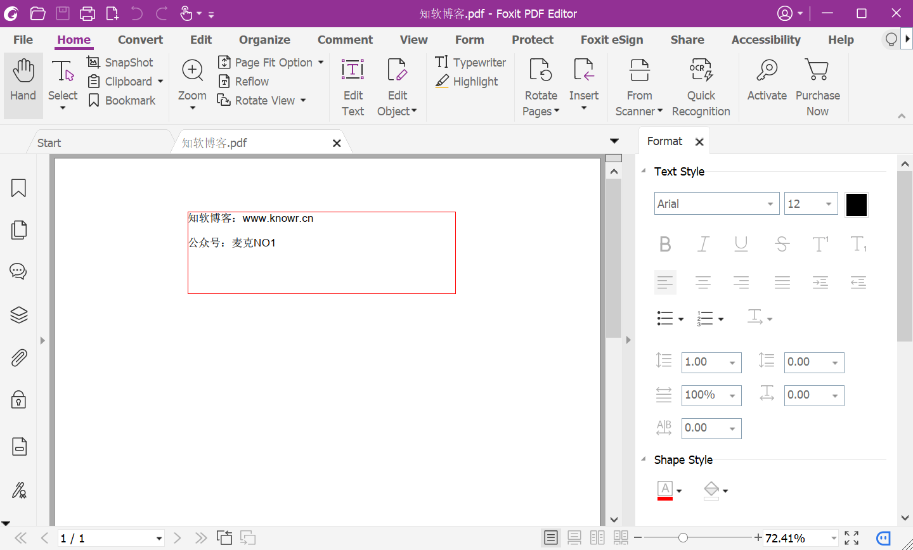Run Quick Recognition OCR
913x550 pixels.
(701, 87)
